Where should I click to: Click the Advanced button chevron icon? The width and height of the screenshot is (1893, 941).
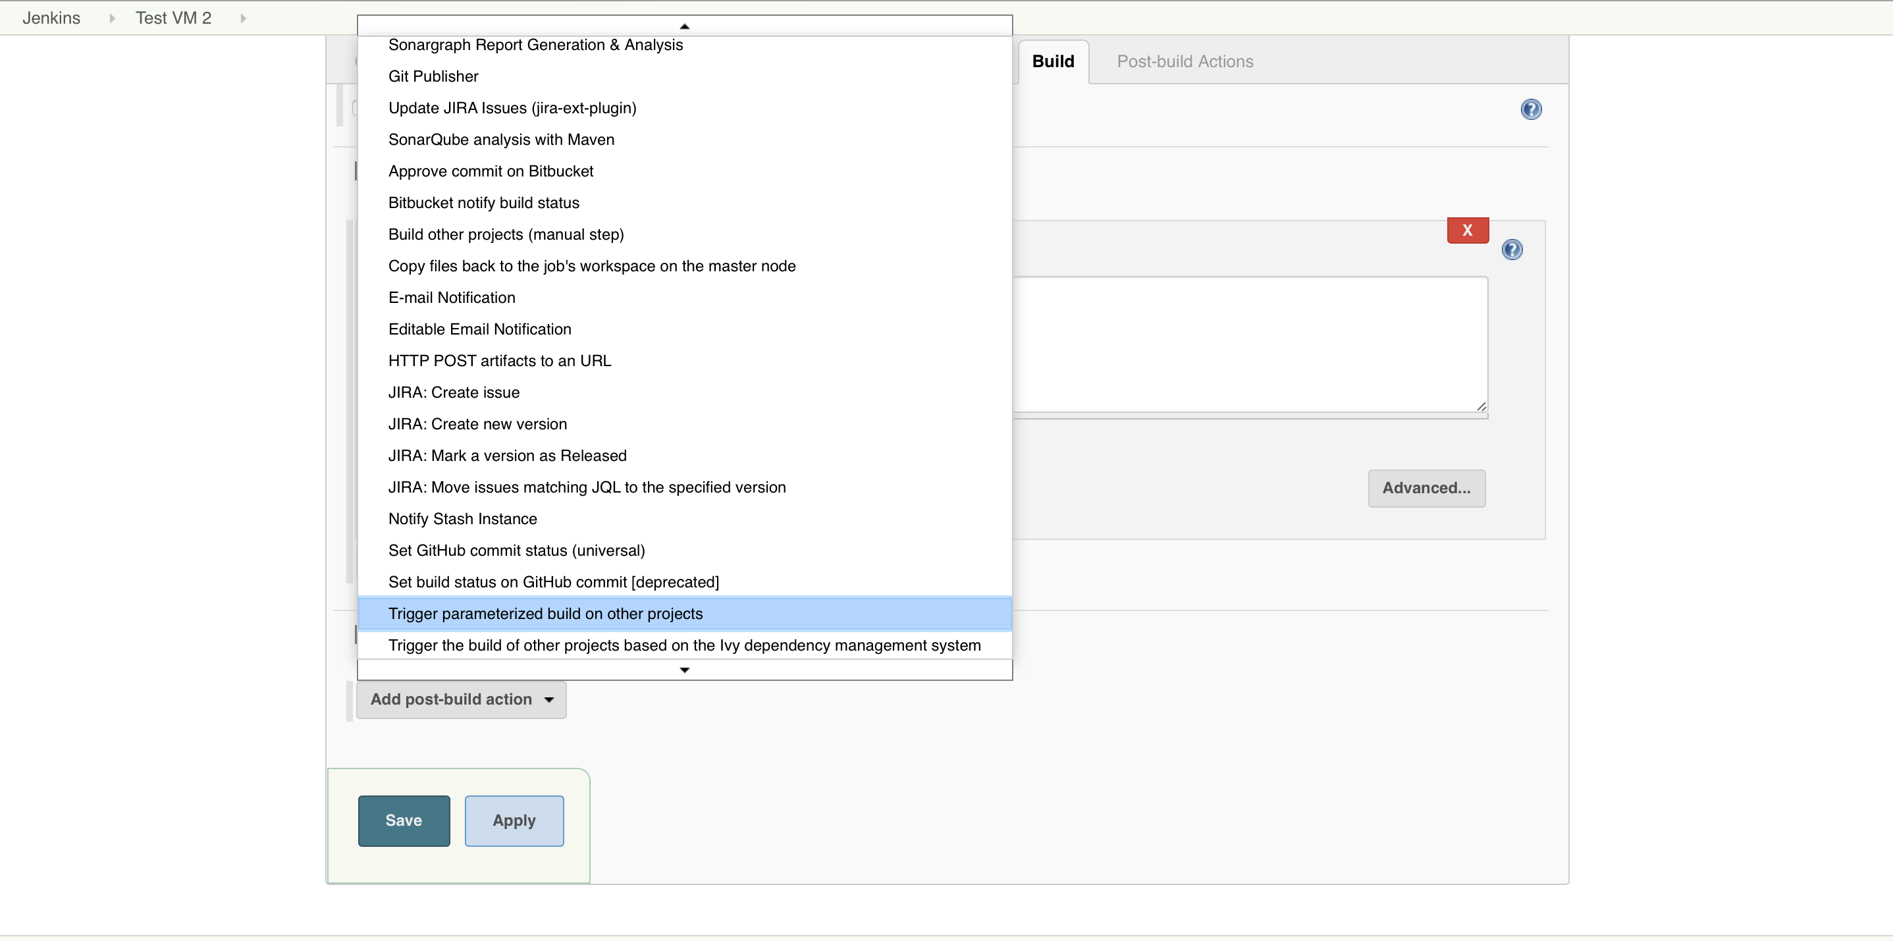tap(1426, 488)
